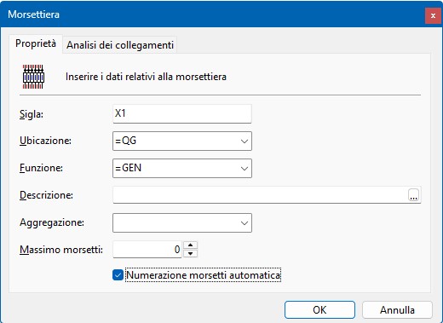443x323 pixels.
Task: Switch to Analisi dei collegamenti tab
Action: coord(120,45)
